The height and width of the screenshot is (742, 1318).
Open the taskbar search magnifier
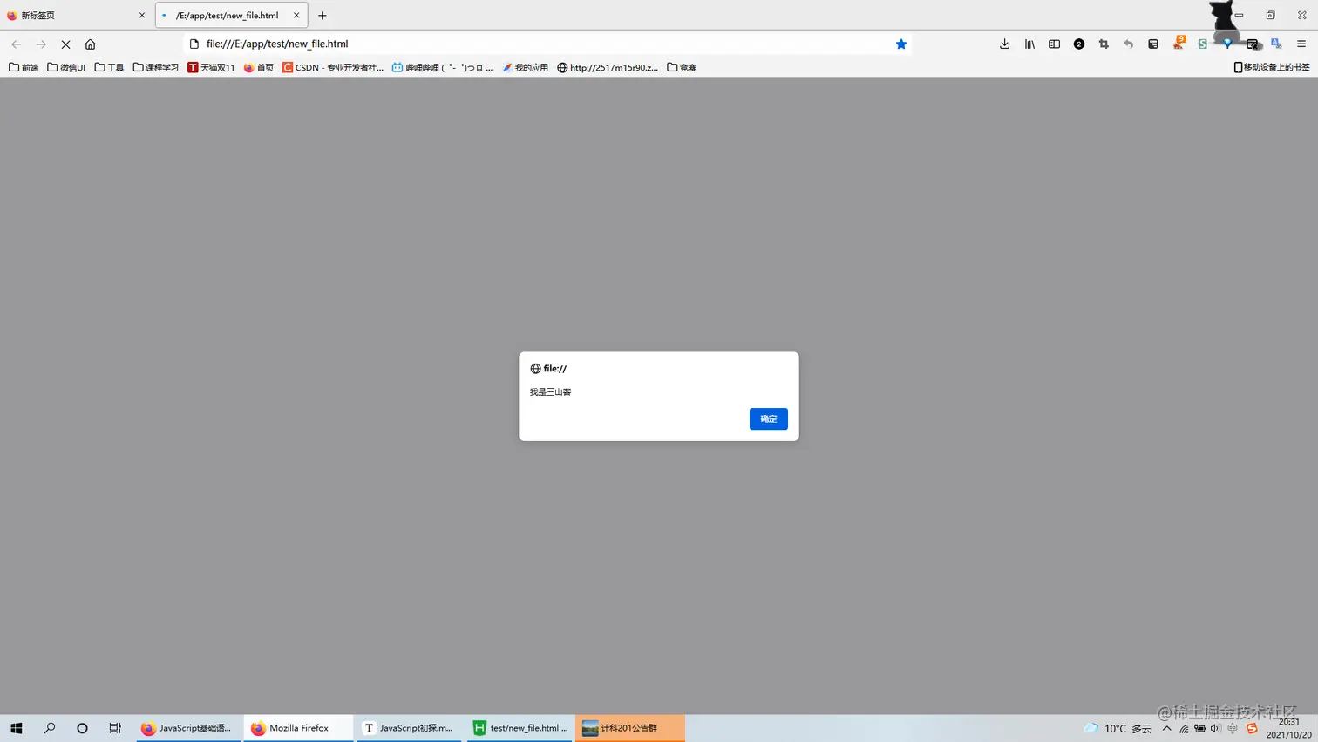[50, 728]
